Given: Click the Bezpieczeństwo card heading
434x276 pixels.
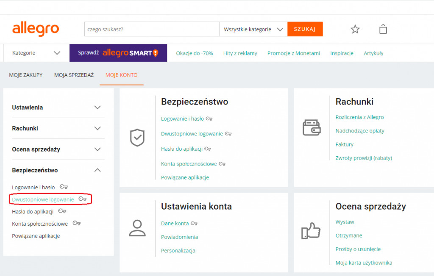Looking at the screenshot, I should [x=195, y=102].
